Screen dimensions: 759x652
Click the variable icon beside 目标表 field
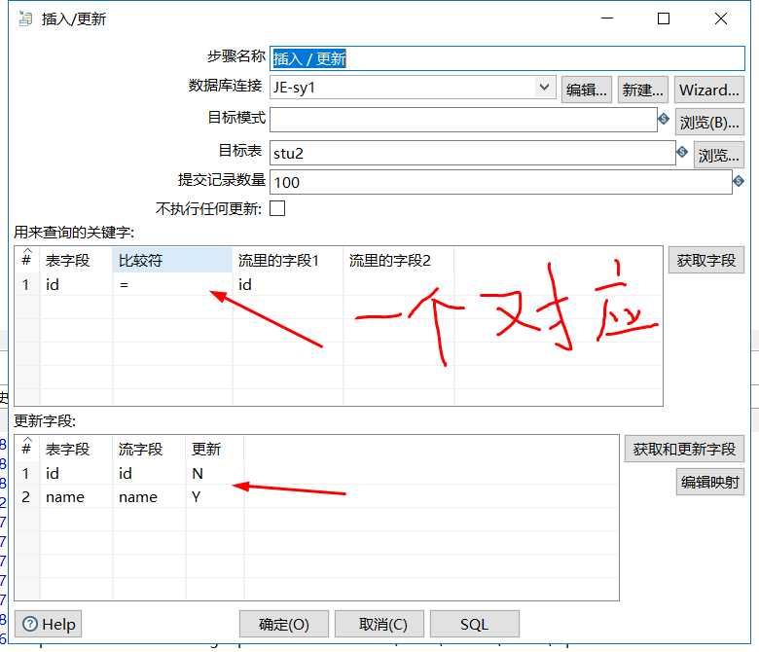click(682, 152)
